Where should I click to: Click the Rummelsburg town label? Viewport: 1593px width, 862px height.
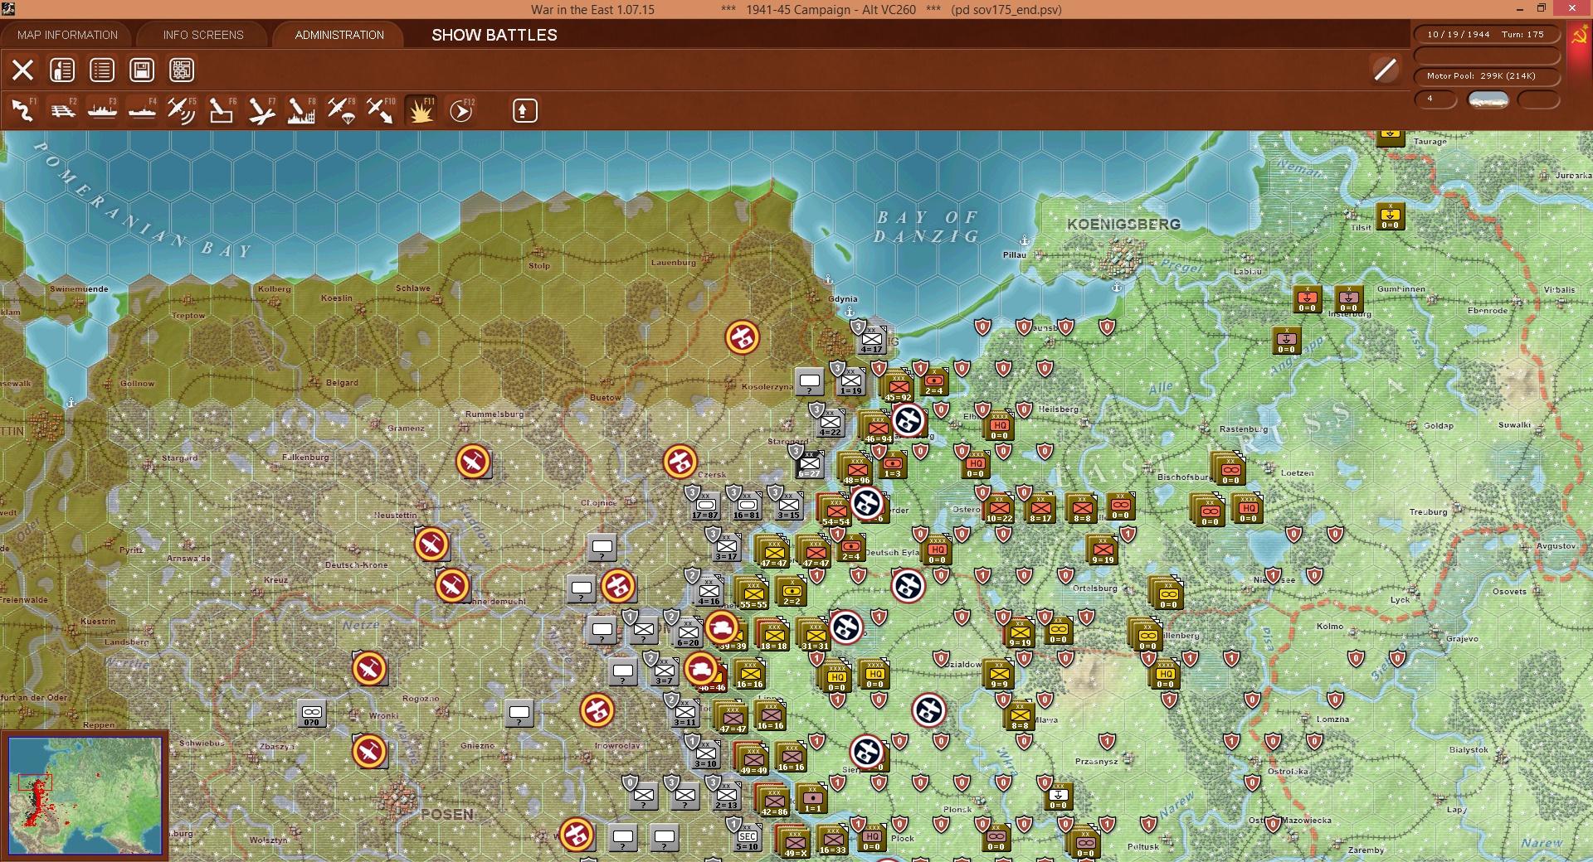tap(494, 414)
